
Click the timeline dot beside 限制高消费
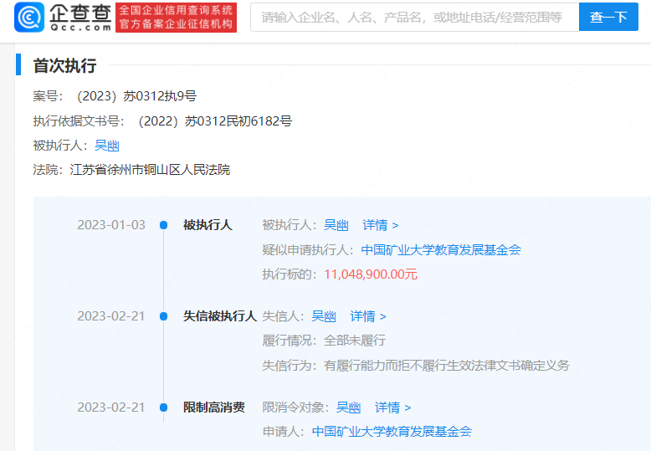[x=163, y=407]
